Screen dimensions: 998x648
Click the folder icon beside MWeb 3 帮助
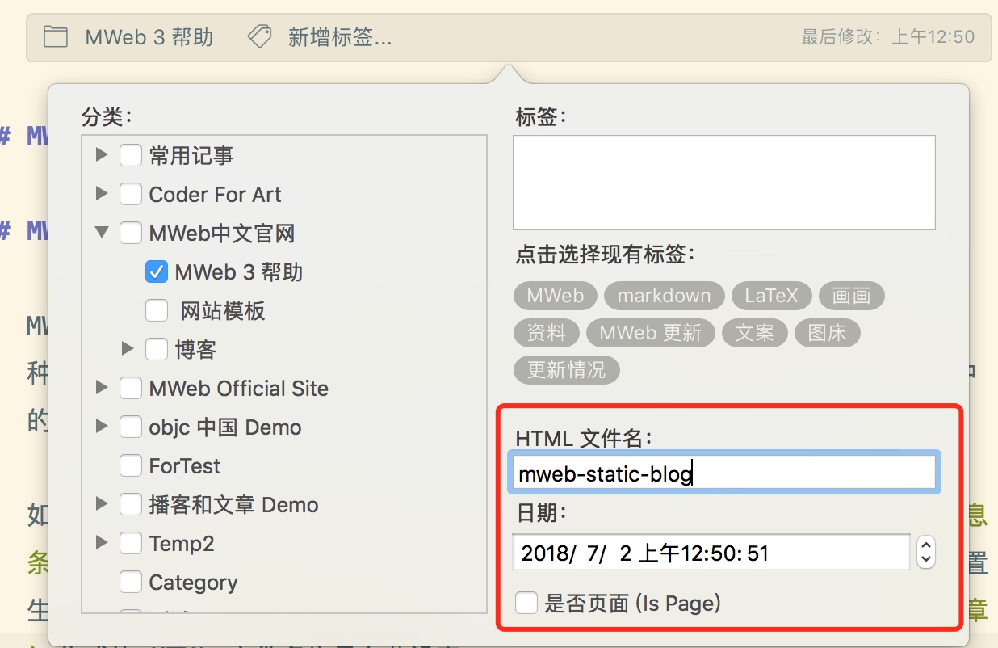coord(55,37)
